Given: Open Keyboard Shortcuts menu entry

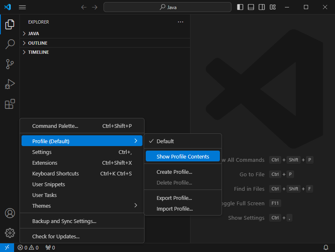Looking at the screenshot, I should pos(82,174).
